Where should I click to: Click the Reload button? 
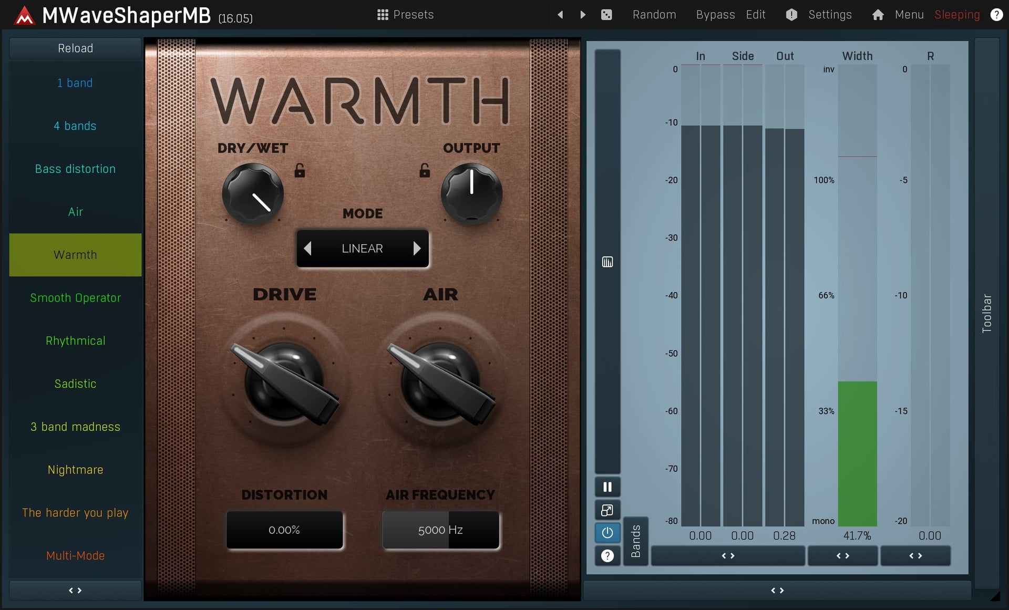(75, 48)
